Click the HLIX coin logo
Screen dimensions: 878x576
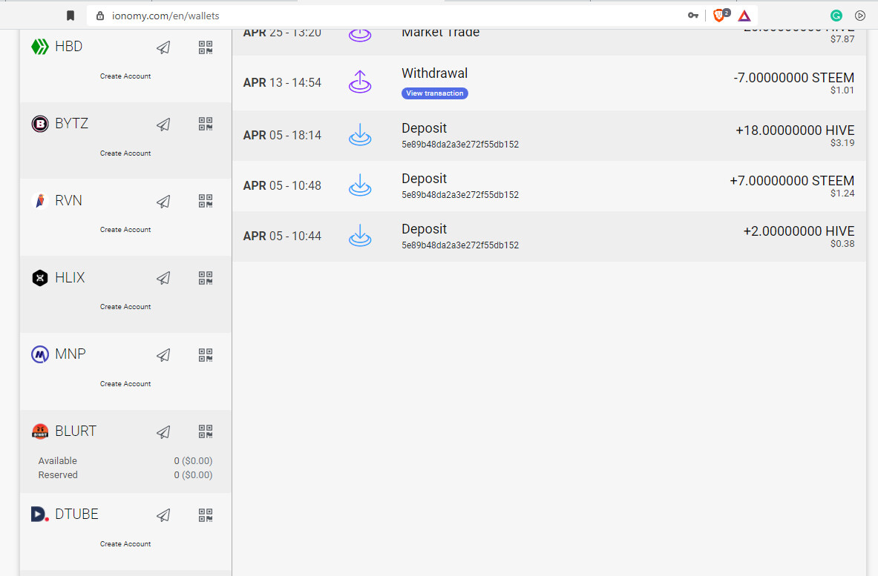coord(40,277)
